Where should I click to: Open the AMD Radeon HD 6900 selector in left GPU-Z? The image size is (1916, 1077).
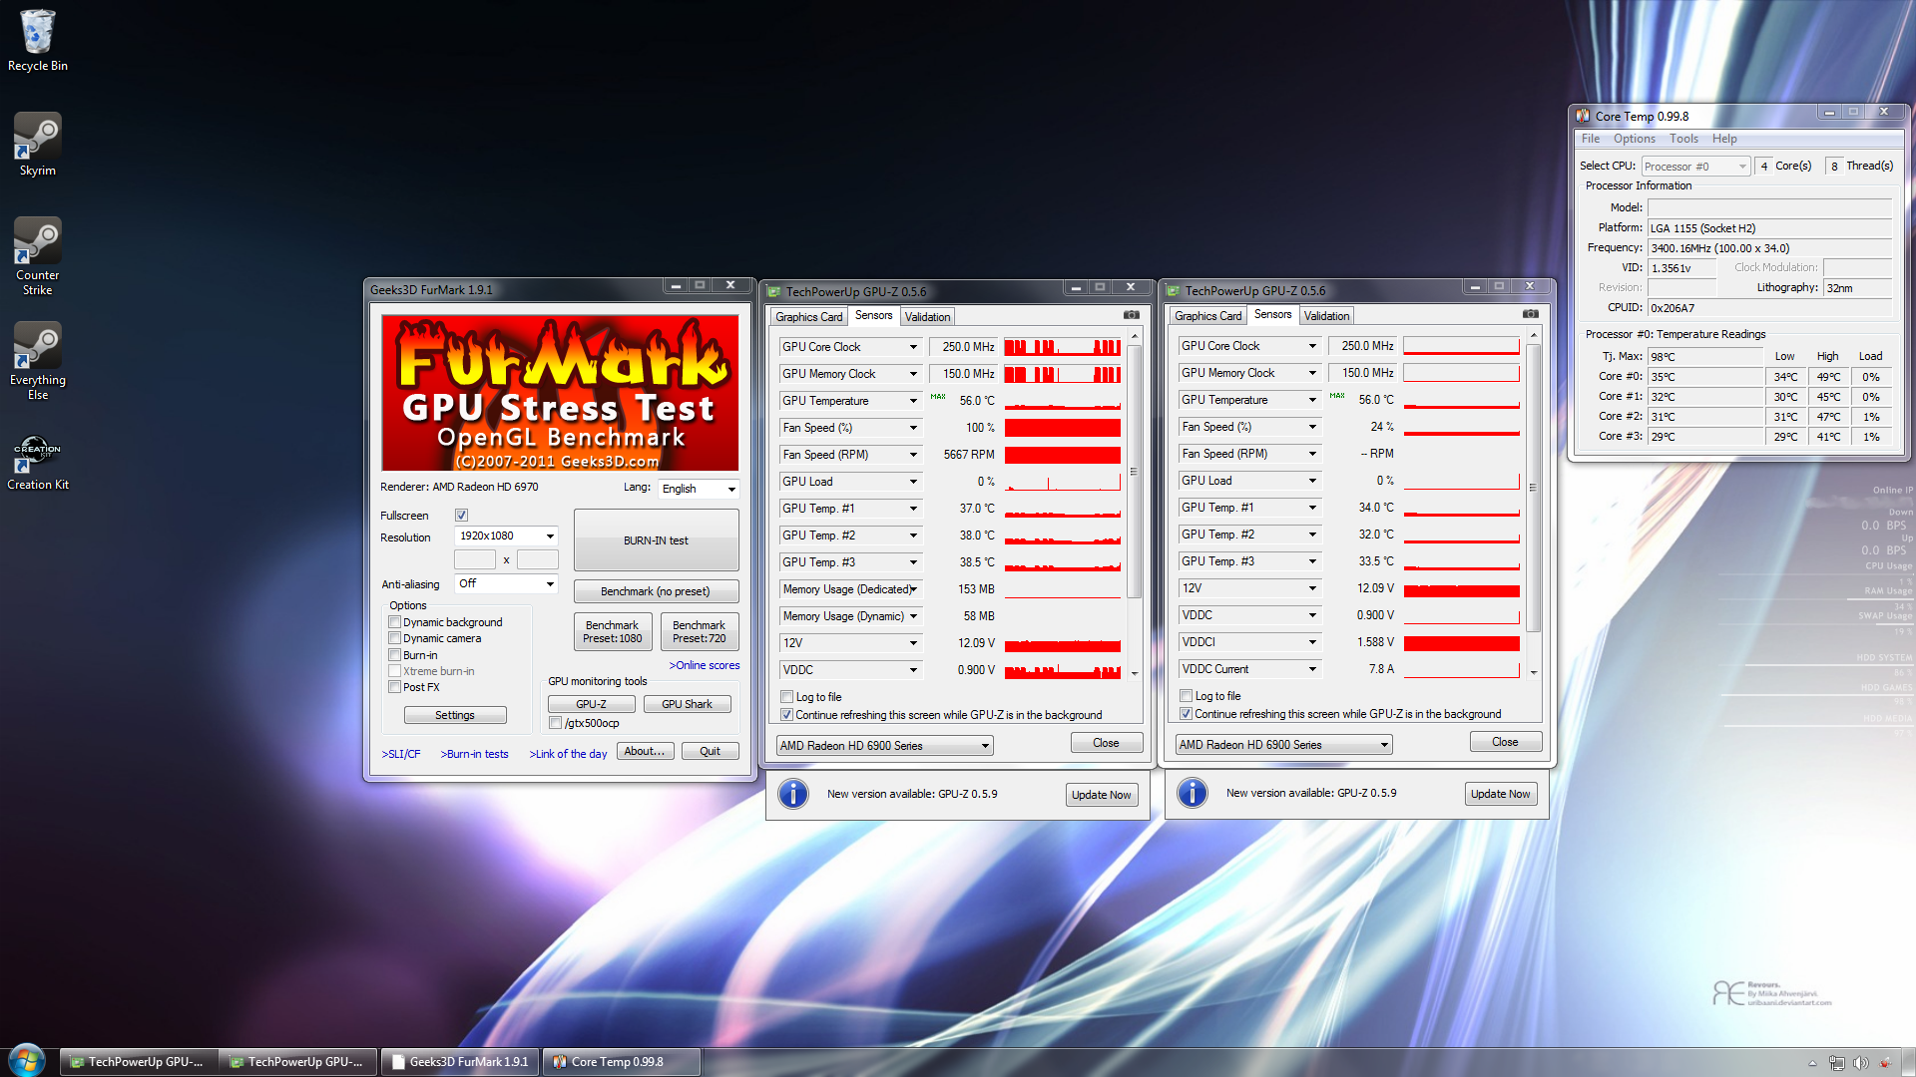tap(884, 746)
